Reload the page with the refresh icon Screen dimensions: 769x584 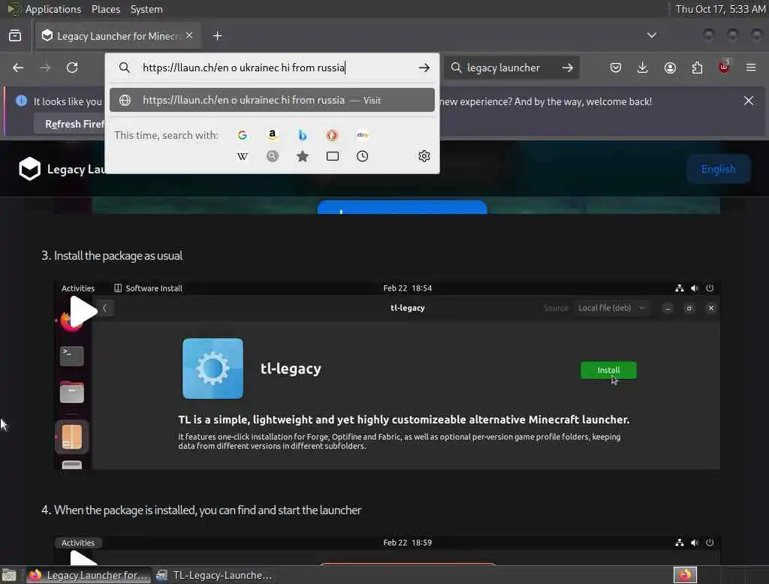72,68
